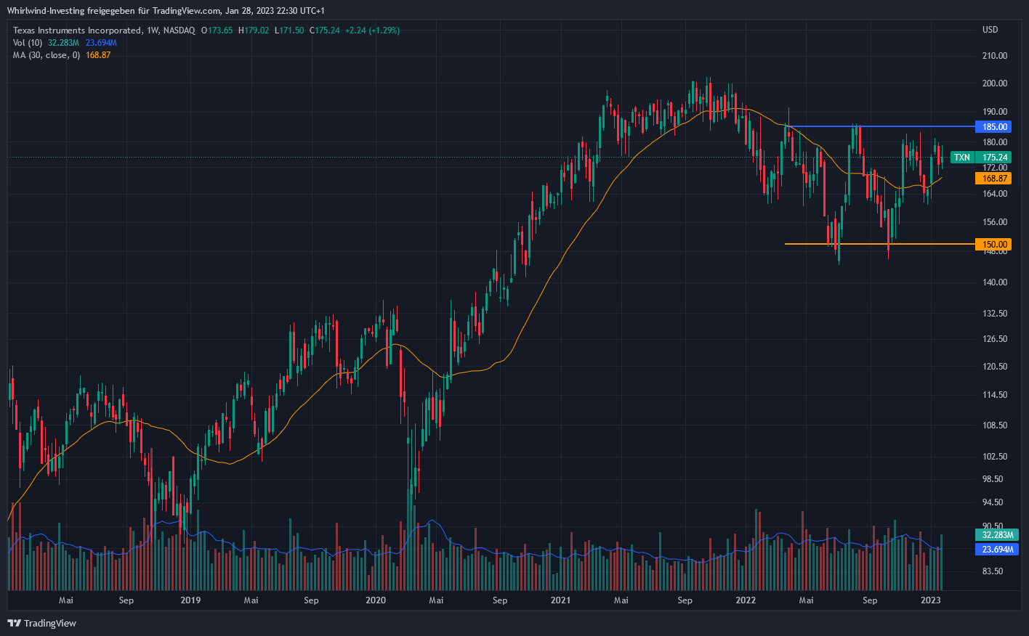The width and height of the screenshot is (1029, 636).
Task: Click the orange 150.00 support line label
Action: pyautogui.click(x=995, y=244)
